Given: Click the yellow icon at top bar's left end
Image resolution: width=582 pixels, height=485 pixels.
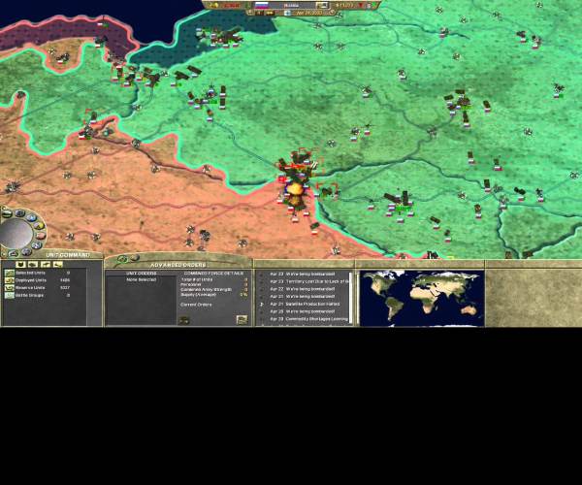Looking at the screenshot, I should pos(213,5).
